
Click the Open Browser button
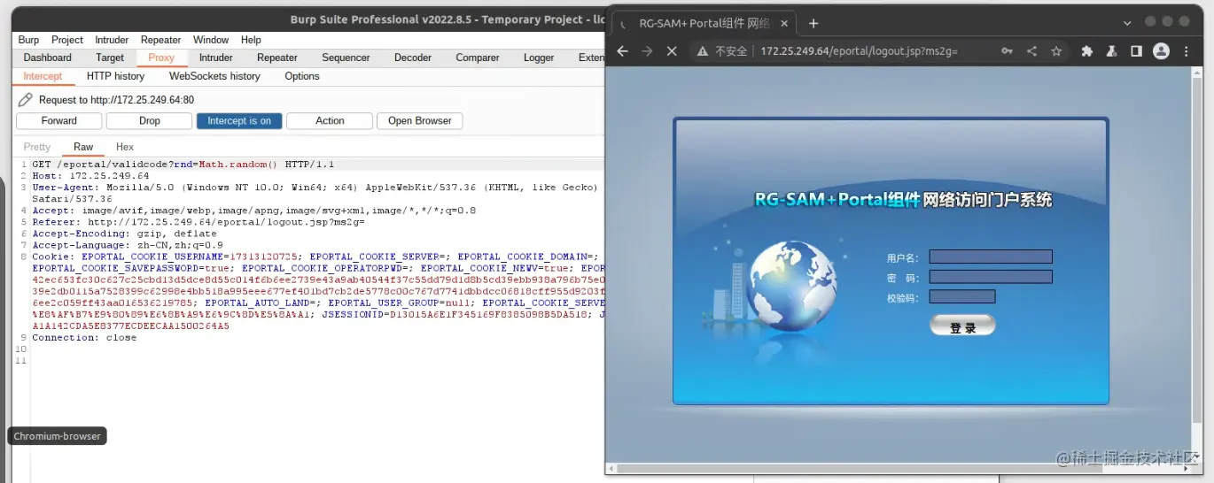(x=420, y=121)
